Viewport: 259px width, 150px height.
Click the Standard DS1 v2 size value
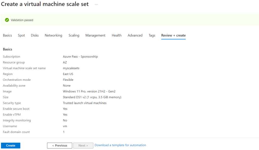(92, 97)
